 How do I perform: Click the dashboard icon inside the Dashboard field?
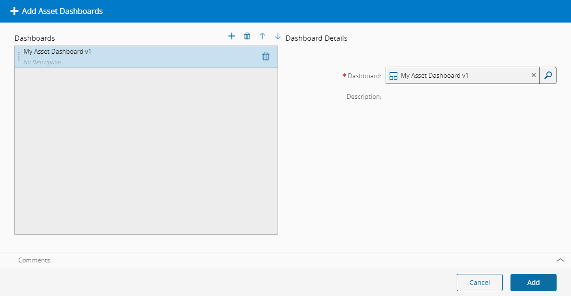point(393,76)
